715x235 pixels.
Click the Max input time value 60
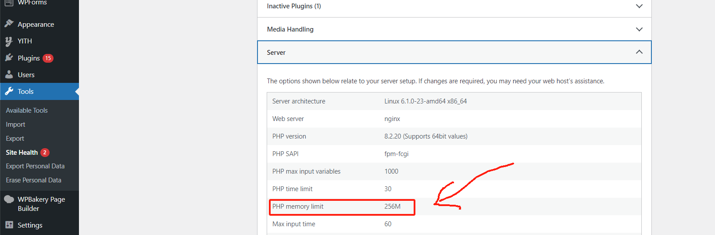coord(388,224)
